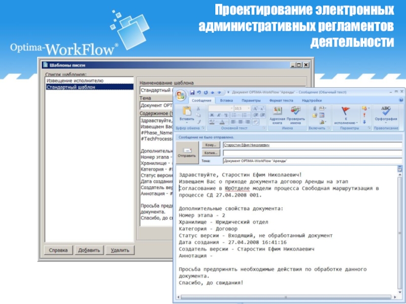
Task: Undo the last action in Quick Access toolbar
Action: pos(199,92)
